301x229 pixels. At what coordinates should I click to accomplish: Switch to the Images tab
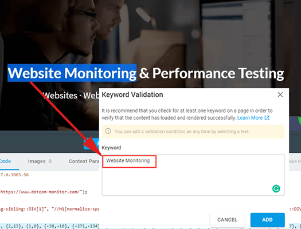(x=40, y=161)
